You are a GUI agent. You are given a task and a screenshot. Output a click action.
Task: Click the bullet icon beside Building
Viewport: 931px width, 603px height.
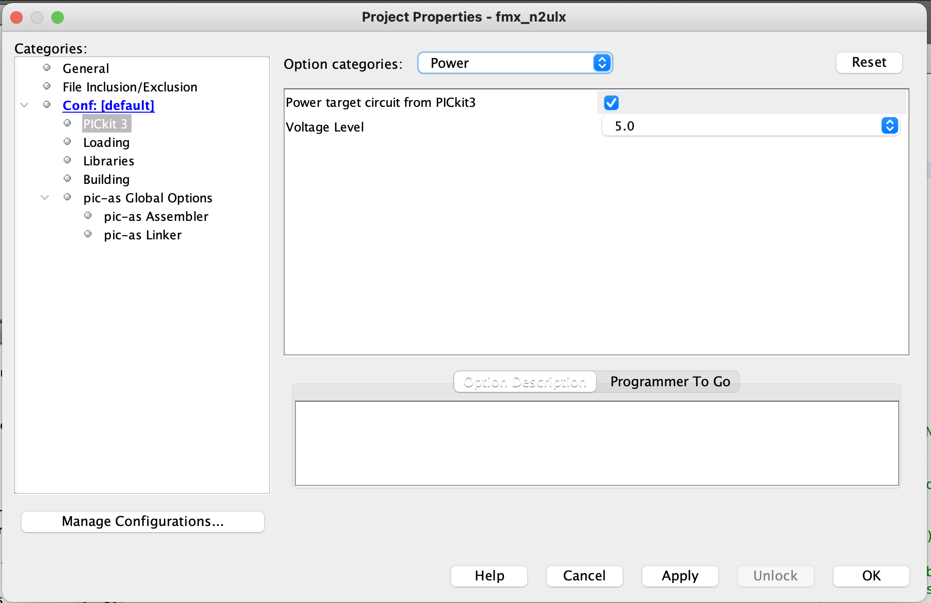[67, 179]
